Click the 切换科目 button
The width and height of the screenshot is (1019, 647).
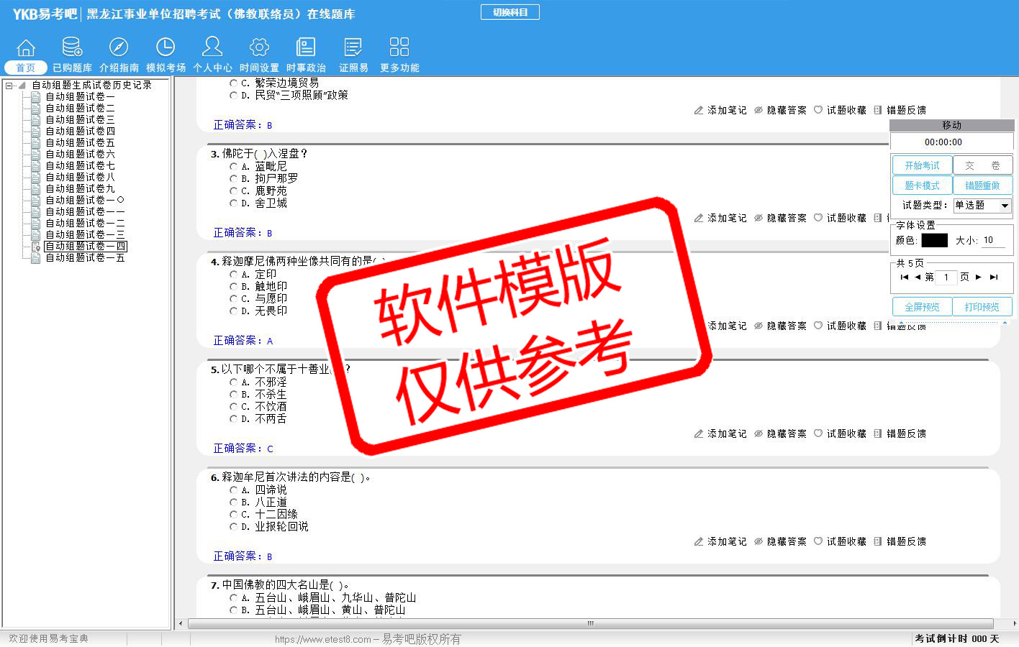tap(510, 12)
